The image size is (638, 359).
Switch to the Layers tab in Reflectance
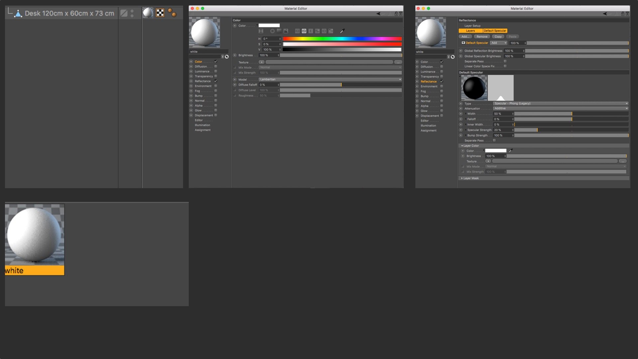[x=470, y=31]
